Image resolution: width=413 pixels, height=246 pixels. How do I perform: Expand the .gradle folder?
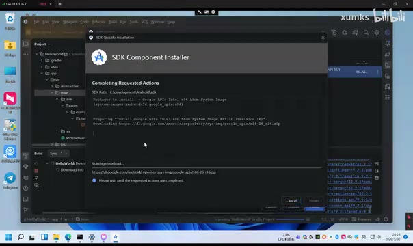click(42, 61)
